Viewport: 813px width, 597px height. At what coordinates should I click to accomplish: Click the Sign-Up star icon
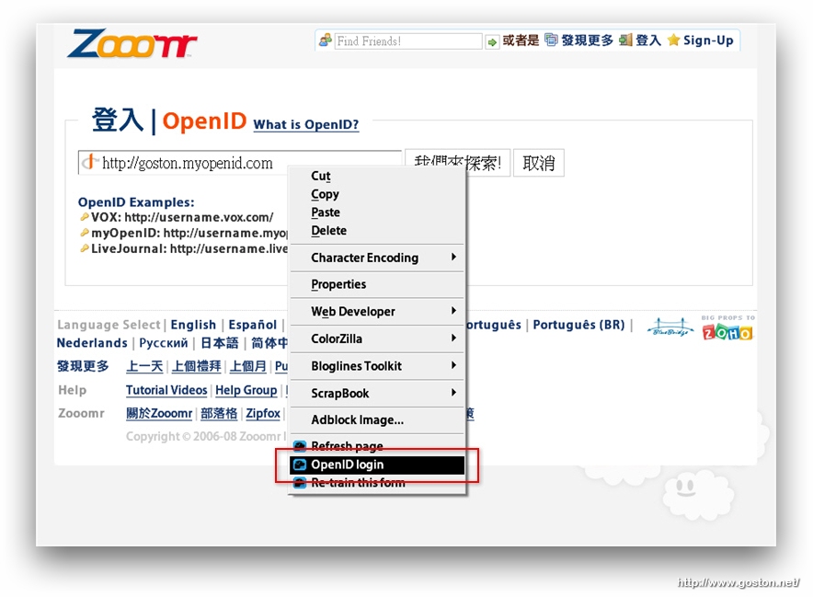click(x=673, y=40)
